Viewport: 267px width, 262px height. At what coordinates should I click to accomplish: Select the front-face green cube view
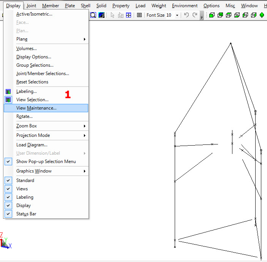212,15
